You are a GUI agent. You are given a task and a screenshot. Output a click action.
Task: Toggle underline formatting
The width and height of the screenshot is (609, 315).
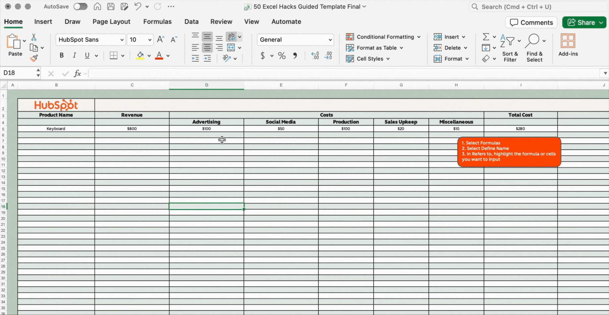click(x=87, y=55)
